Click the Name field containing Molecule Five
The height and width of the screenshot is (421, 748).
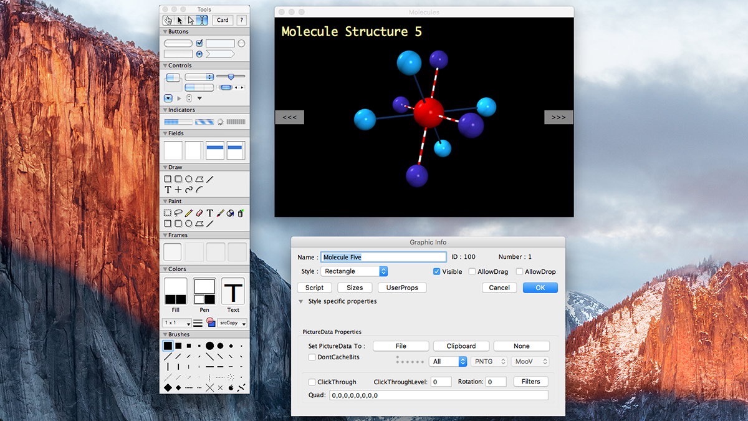click(383, 257)
